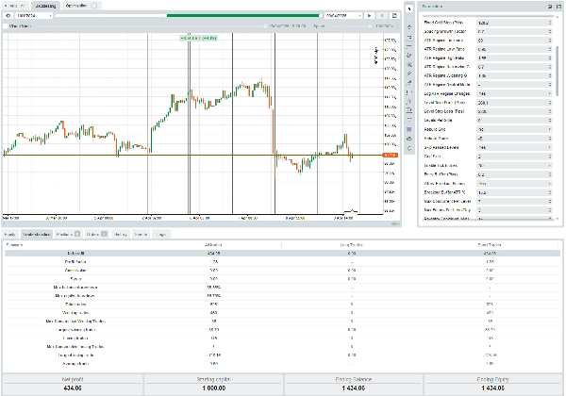This screenshot has width=566, height=396.
Task: Pick the purple color square in chart toolbar
Action: 409,129
